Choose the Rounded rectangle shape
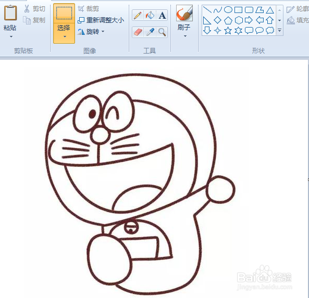This screenshot has width=309, height=298. pos(249,10)
